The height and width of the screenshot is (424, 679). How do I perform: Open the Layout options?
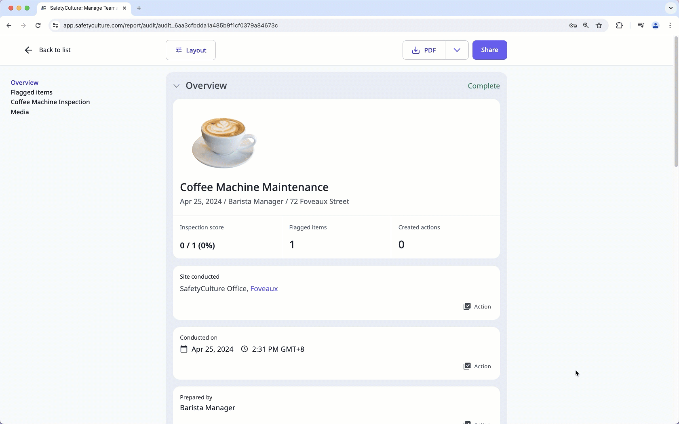click(191, 50)
